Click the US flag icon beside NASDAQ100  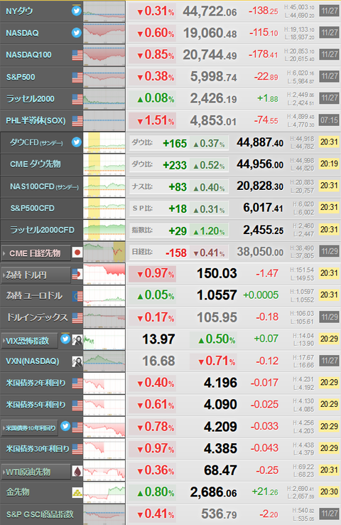[x=77, y=55]
